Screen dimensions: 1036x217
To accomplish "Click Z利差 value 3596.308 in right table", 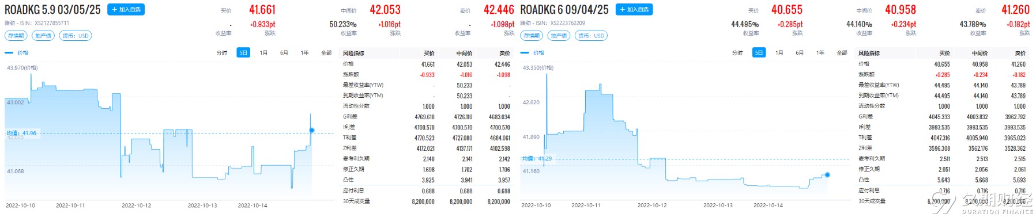I will point(940,149).
